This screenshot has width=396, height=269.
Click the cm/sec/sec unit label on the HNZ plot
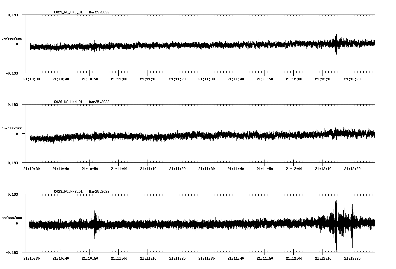tap(12, 218)
